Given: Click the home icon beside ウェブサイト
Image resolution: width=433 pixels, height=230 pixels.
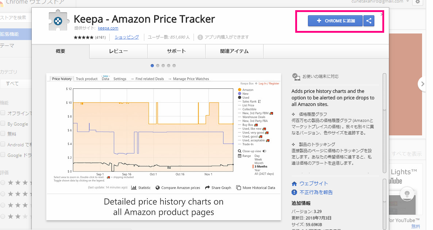Looking at the screenshot, I should coord(294,184).
